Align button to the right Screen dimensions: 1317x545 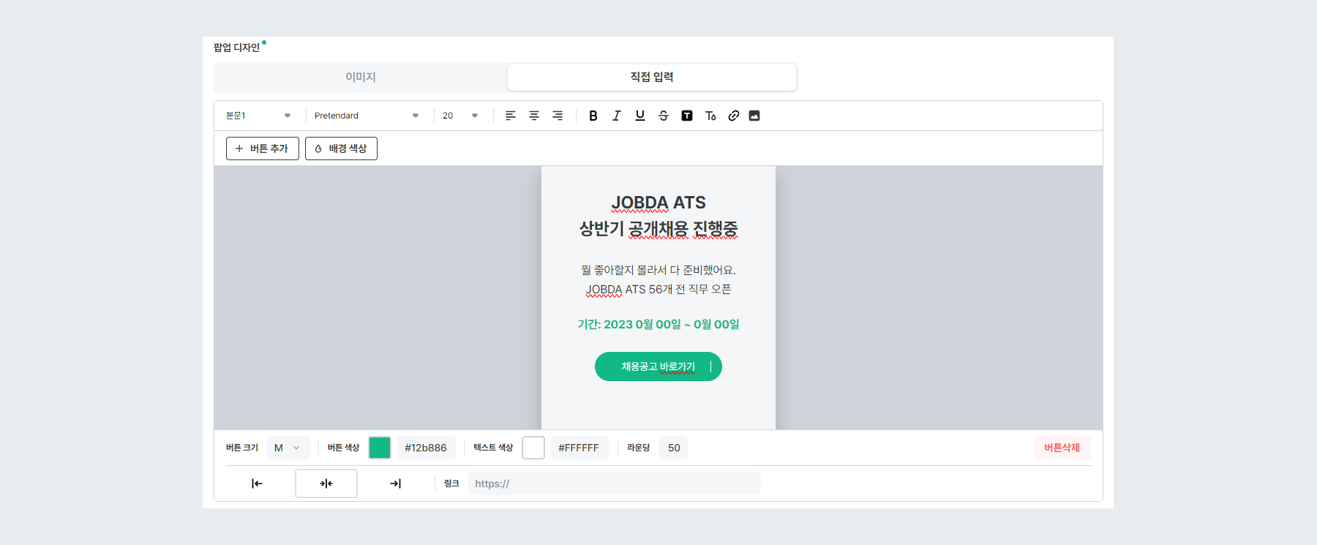395,484
